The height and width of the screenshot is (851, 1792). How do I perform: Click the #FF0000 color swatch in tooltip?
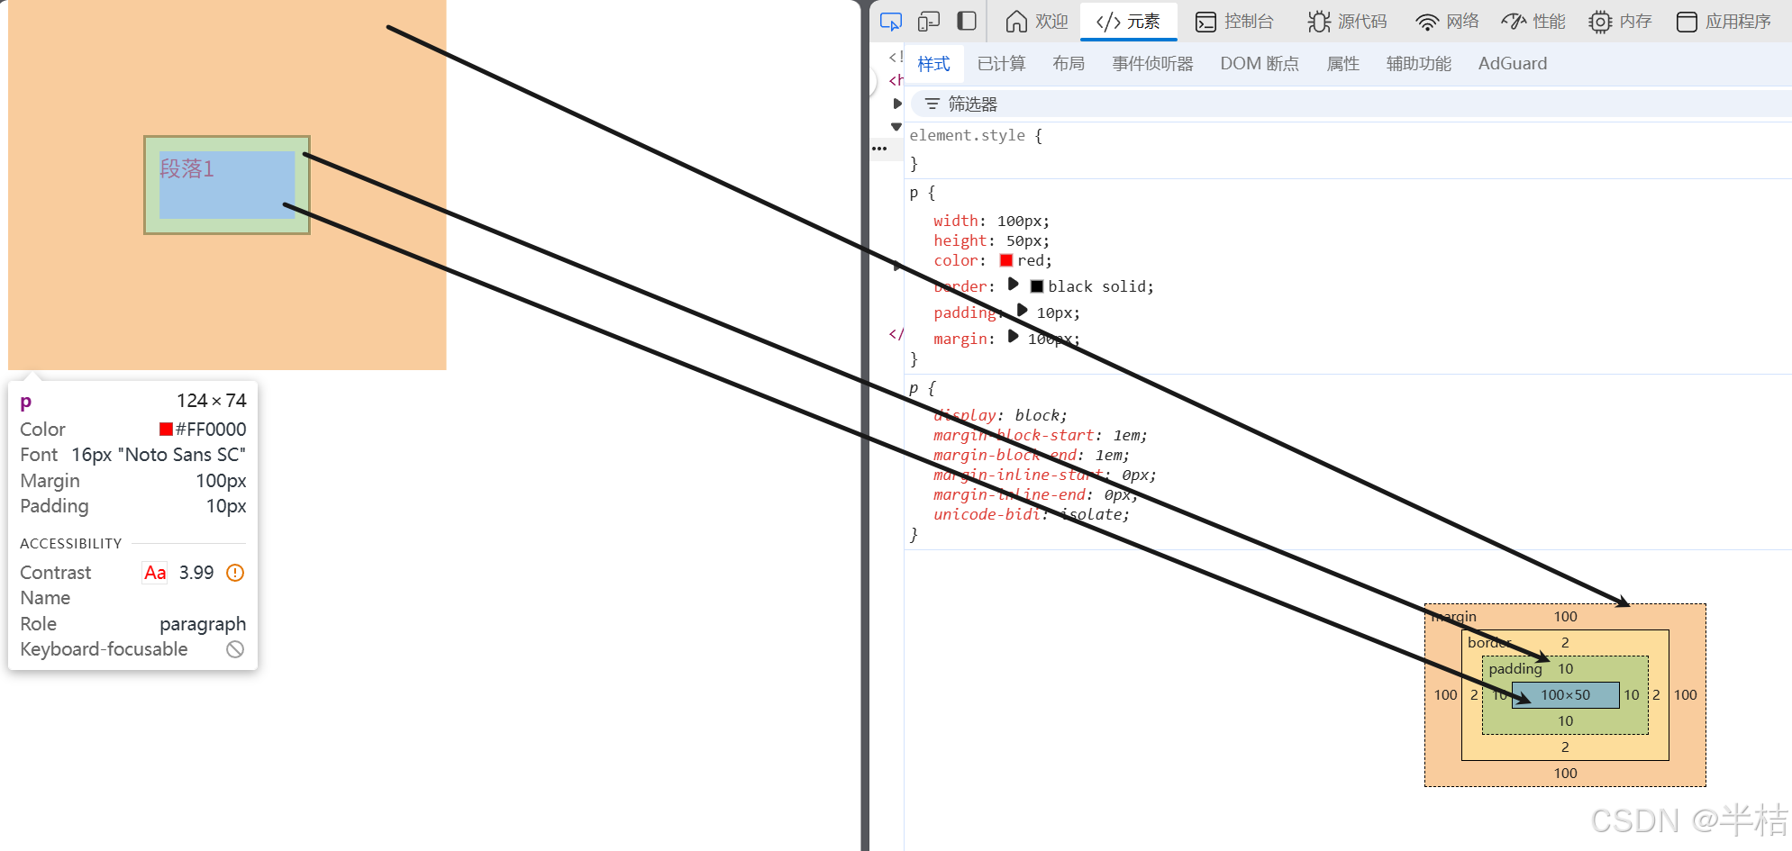point(166,429)
